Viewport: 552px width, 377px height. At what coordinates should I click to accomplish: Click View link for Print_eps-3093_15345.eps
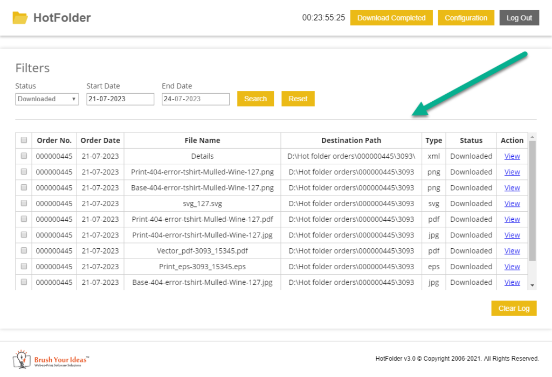(512, 267)
